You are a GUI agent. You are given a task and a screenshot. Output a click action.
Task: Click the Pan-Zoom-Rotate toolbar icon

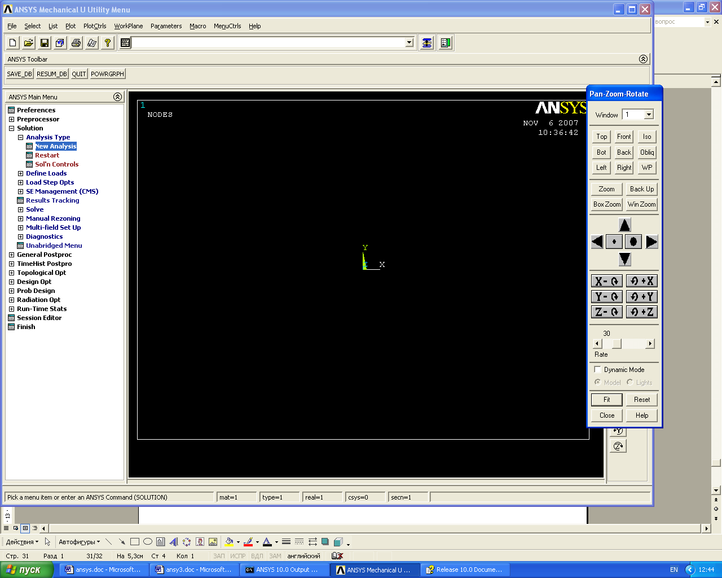[x=60, y=43]
